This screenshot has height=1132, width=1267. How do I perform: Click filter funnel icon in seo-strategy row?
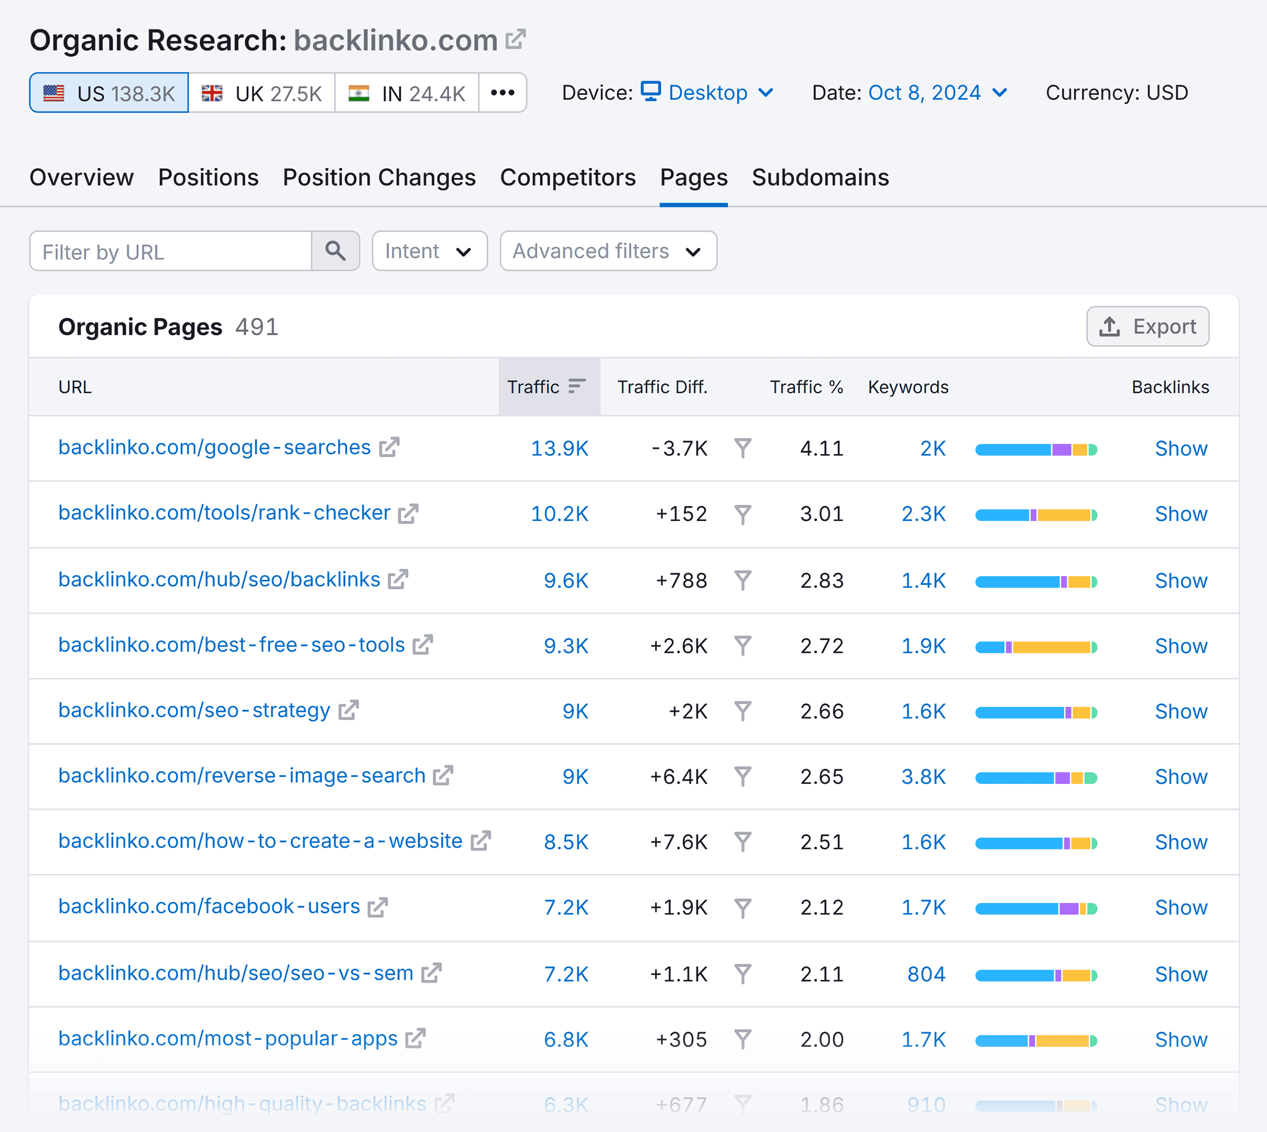coord(742,711)
